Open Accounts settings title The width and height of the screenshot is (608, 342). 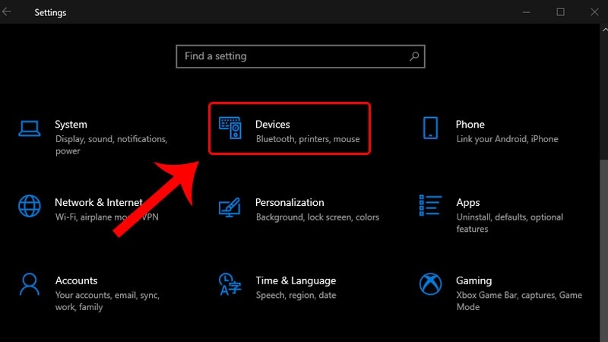(x=77, y=280)
